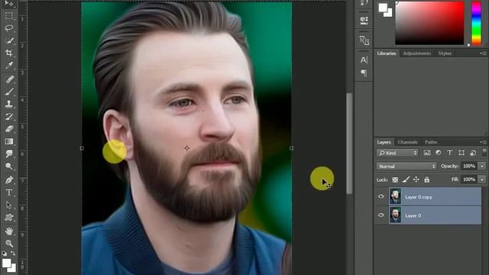
Task: Select the Dodge tool
Action: coord(9,167)
